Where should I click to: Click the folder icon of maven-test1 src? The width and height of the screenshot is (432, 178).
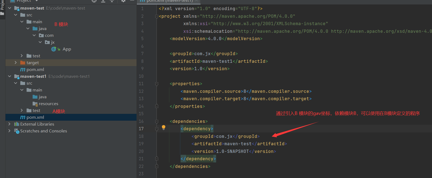pos(23,83)
